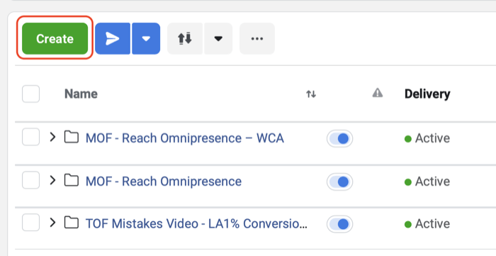The height and width of the screenshot is (256, 496).
Task: Expand the MOF - Reach Omnipresence – WCA campaign
Action: coord(53,137)
